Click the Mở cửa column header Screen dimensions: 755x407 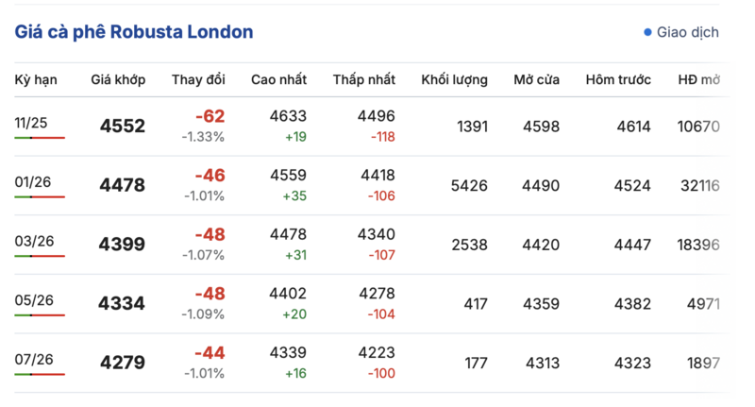point(536,79)
